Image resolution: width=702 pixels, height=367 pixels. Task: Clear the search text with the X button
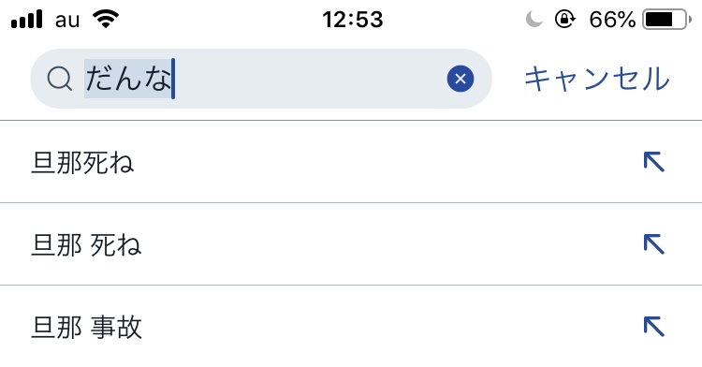coord(461,79)
